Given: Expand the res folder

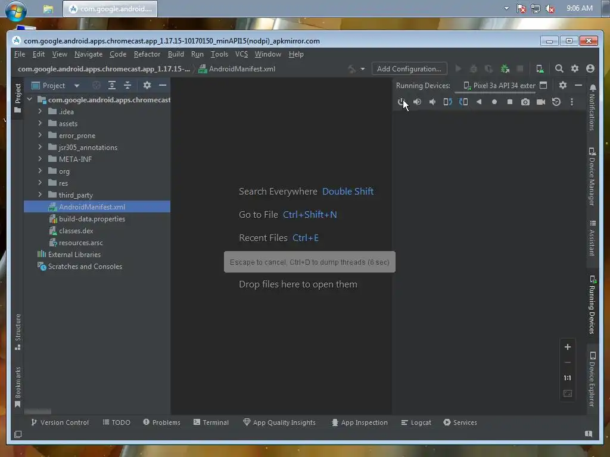Looking at the screenshot, I should click(40, 183).
